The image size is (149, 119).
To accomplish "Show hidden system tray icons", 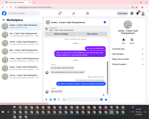I will coord(130,112).
